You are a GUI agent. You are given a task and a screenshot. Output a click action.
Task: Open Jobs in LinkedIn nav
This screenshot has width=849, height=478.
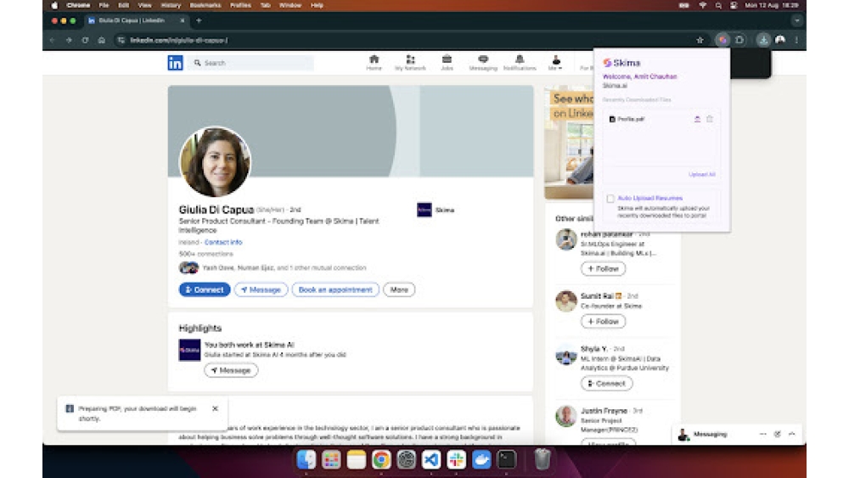pos(447,63)
